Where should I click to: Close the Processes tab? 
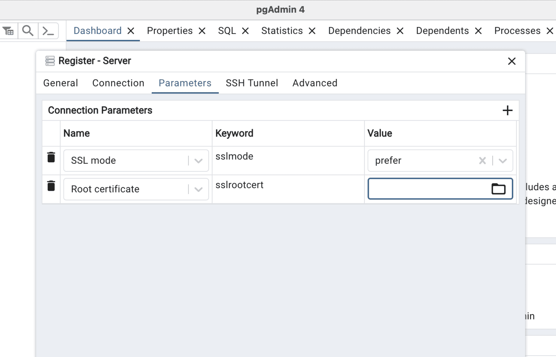pyautogui.click(x=550, y=31)
